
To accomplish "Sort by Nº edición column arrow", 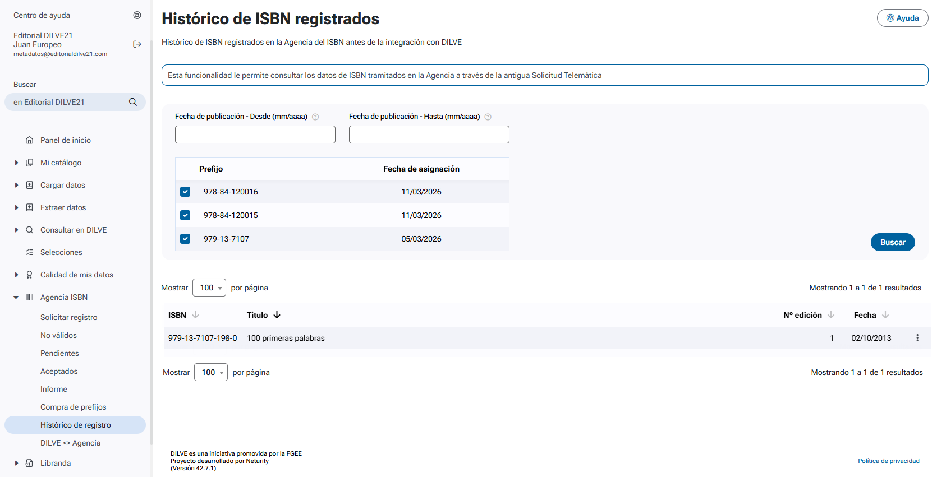I will [x=831, y=315].
